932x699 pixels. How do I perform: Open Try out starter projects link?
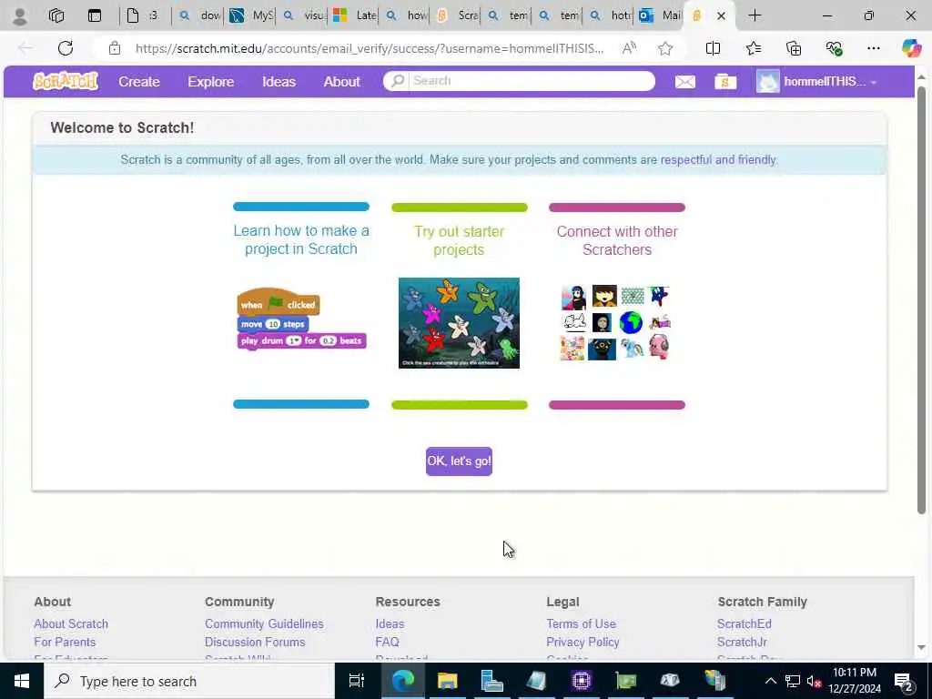pos(459,240)
